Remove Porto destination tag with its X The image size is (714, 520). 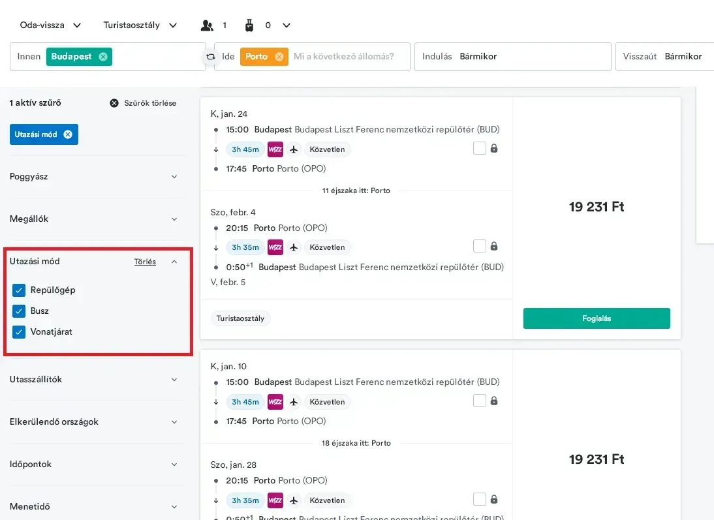tap(279, 57)
